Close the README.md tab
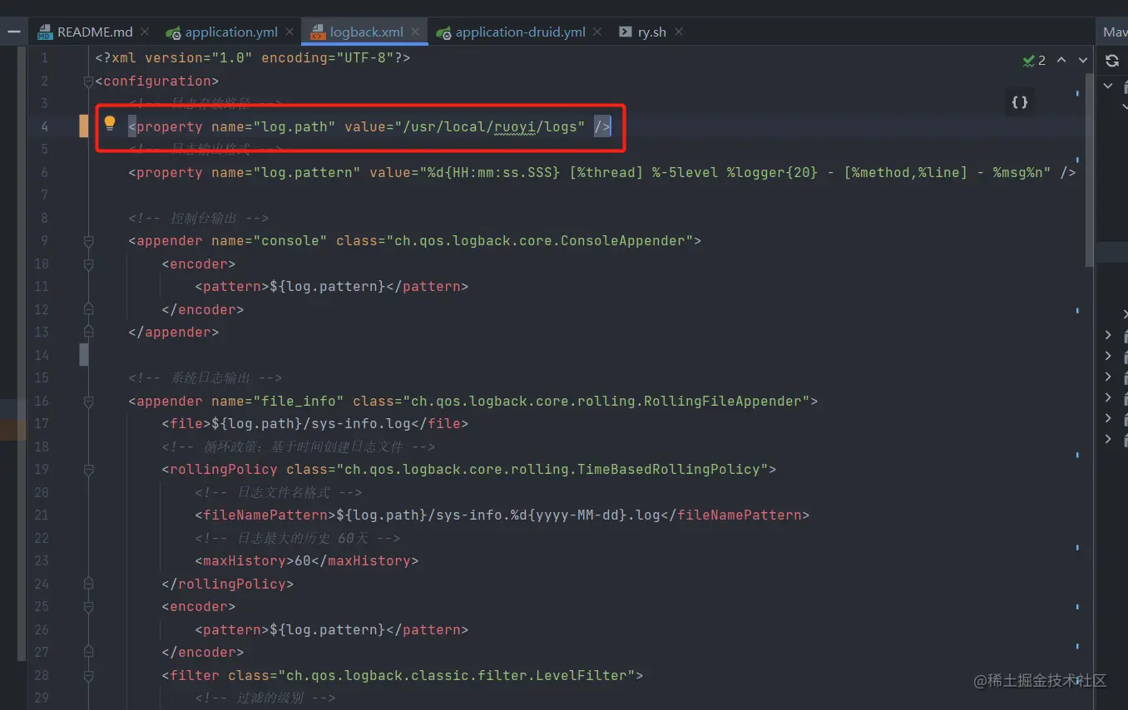 [145, 32]
